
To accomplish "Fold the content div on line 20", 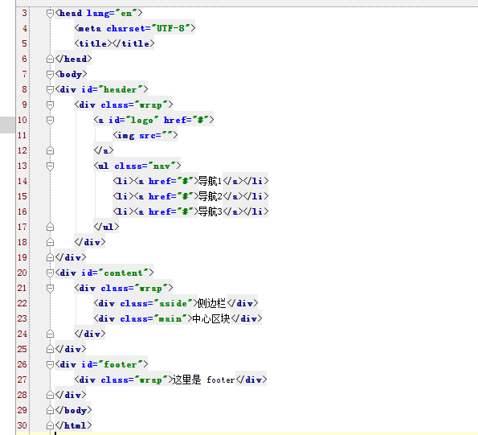I will coord(51,273).
